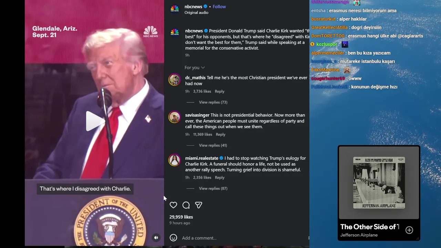Expand View replies (87)
Screen dimensions: 441x248
click(213, 188)
